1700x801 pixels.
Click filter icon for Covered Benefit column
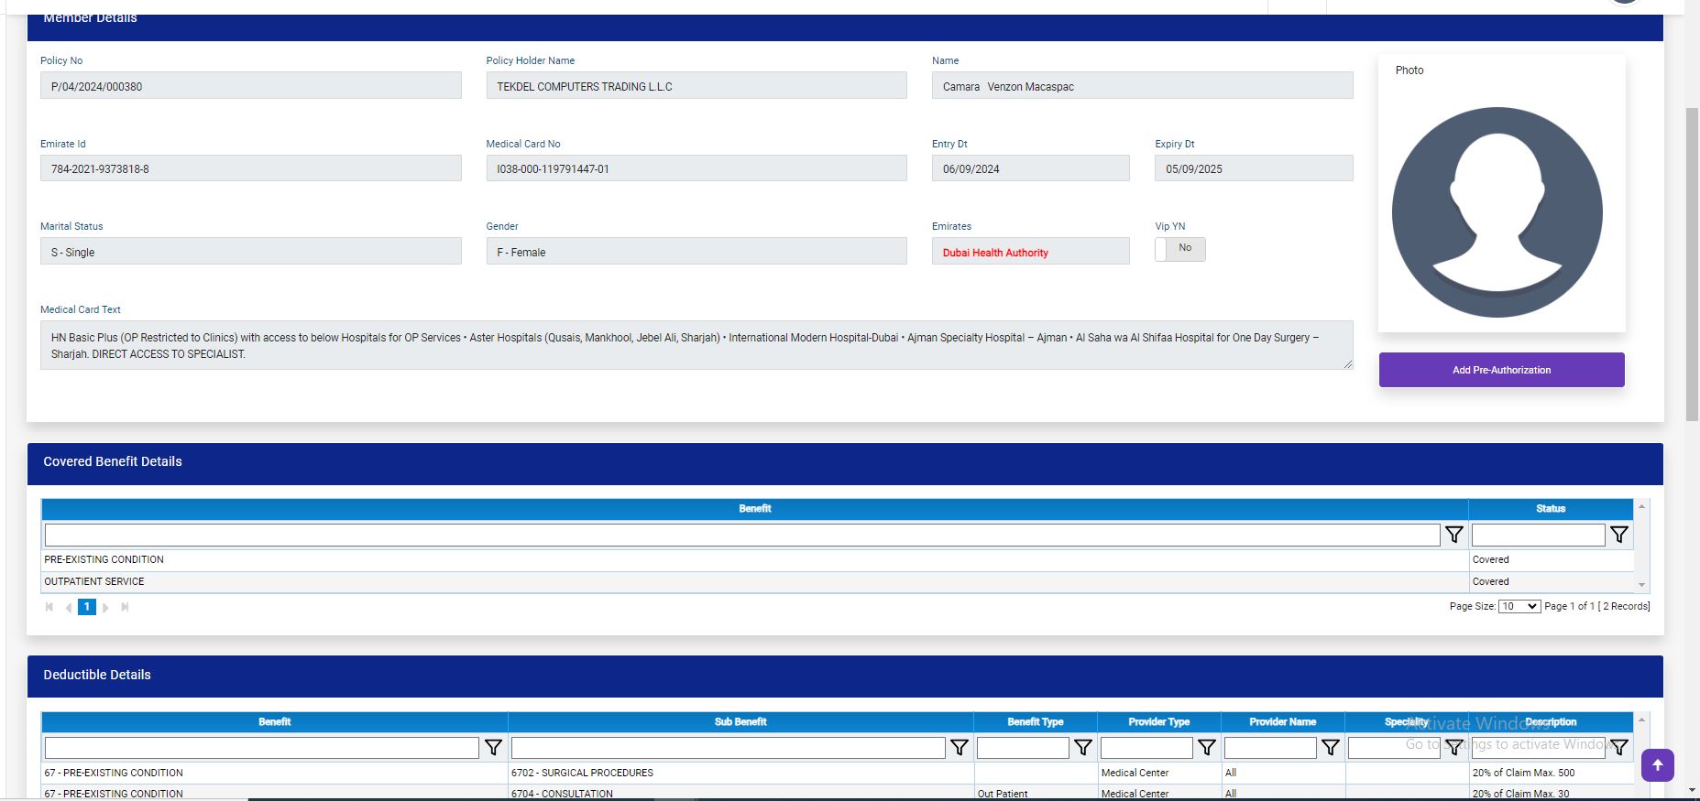coord(1453,535)
